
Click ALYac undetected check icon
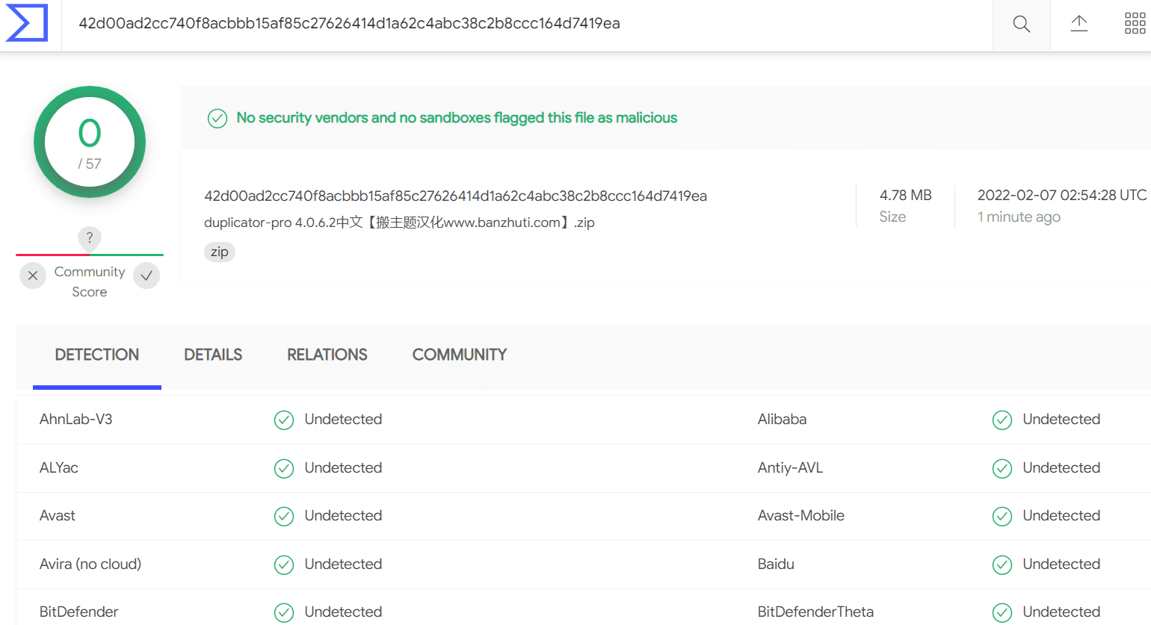[284, 469]
